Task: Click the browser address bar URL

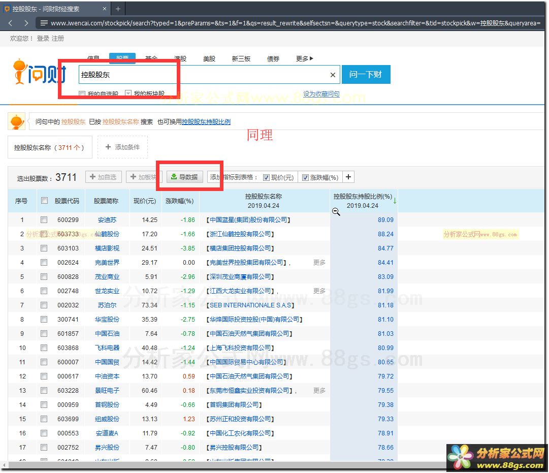Action: coord(296,23)
